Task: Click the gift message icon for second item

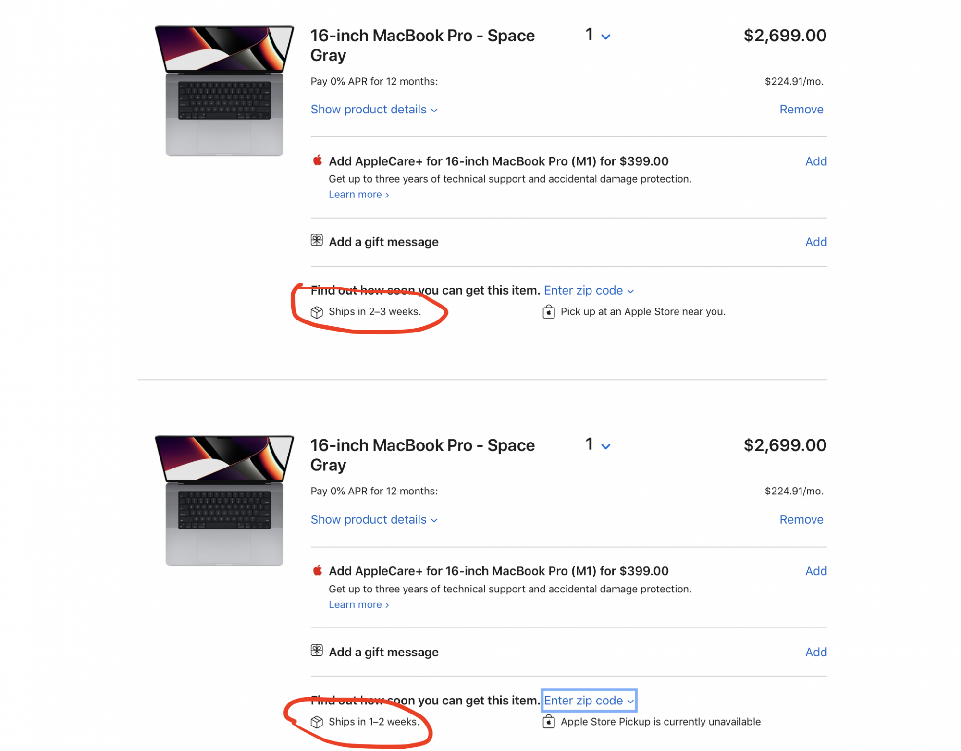Action: tap(316, 651)
